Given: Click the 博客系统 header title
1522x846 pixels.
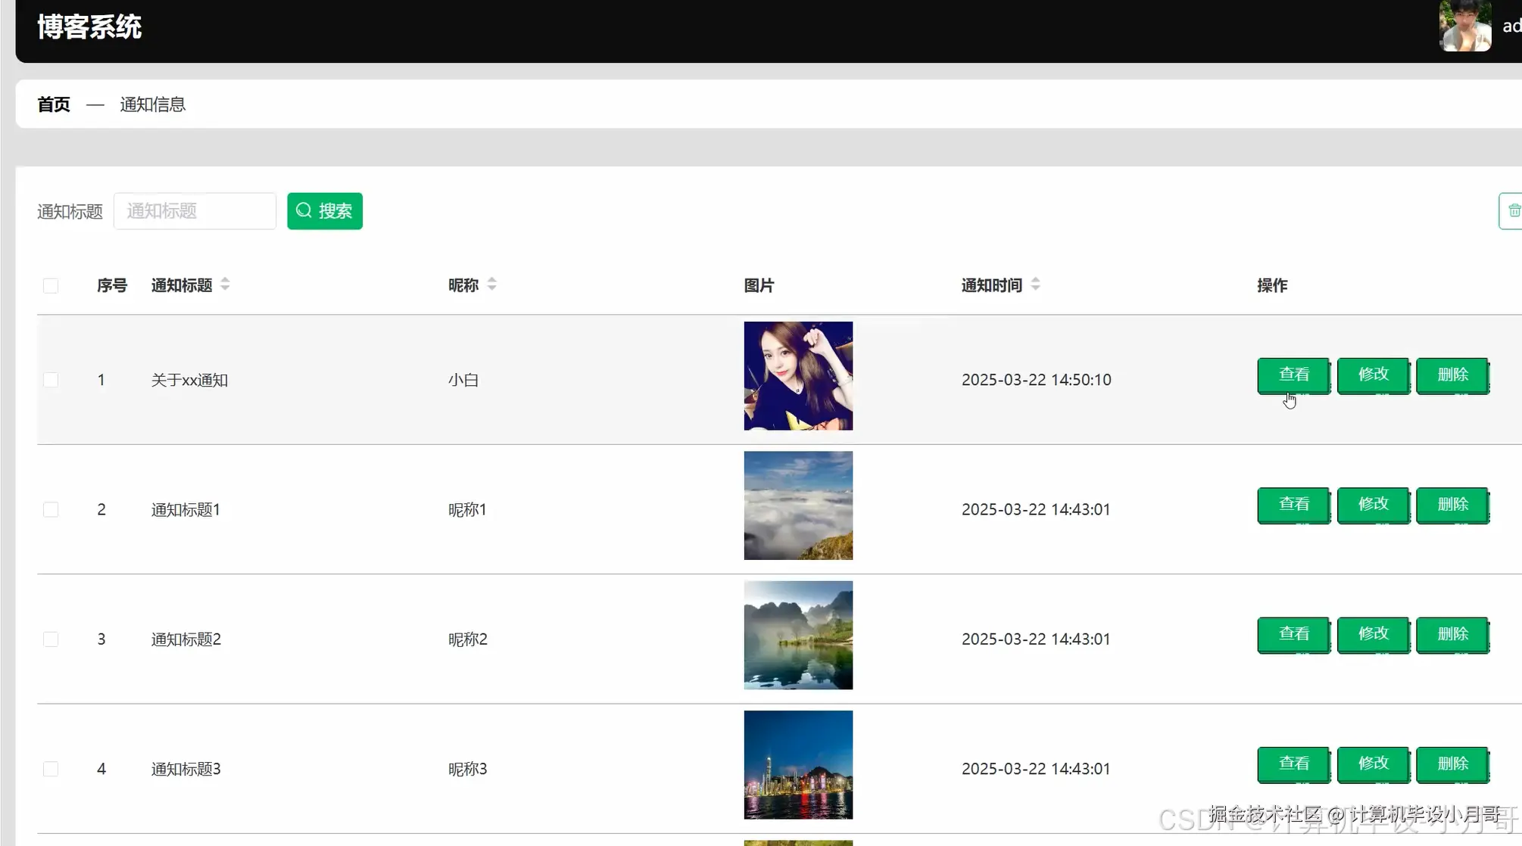Looking at the screenshot, I should pyautogui.click(x=89, y=27).
